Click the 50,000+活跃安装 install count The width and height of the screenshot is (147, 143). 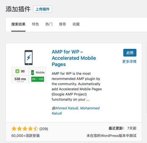[25, 136]
